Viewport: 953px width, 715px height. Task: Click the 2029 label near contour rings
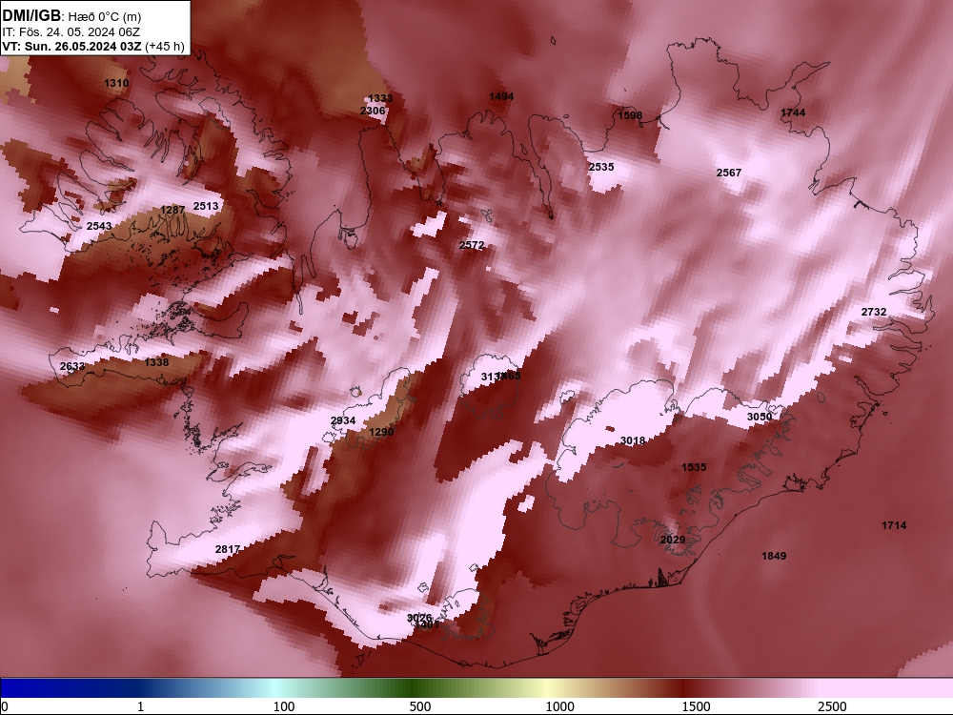coord(673,540)
